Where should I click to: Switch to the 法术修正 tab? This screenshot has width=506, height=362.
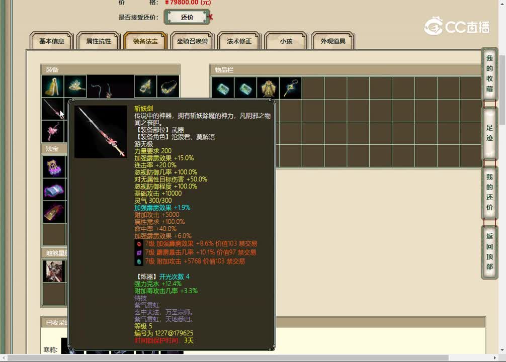pyautogui.click(x=239, y=41)
